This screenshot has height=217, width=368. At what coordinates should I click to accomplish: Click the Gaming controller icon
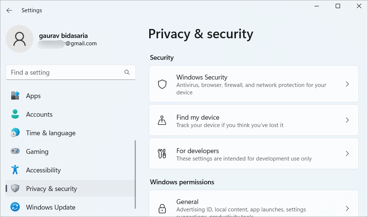(x=15, y=152)
